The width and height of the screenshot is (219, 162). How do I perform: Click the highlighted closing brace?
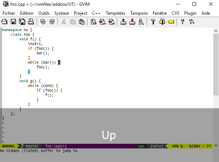(x=29, y=72)
